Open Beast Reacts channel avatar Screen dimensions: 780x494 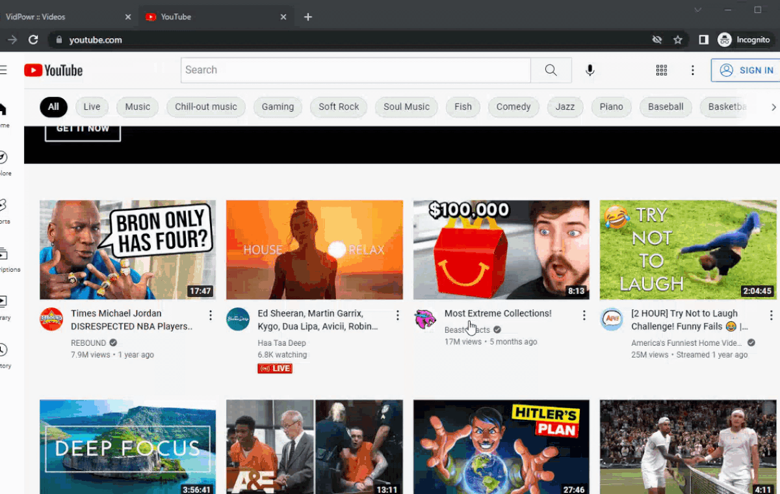click(x=425, y=319)
